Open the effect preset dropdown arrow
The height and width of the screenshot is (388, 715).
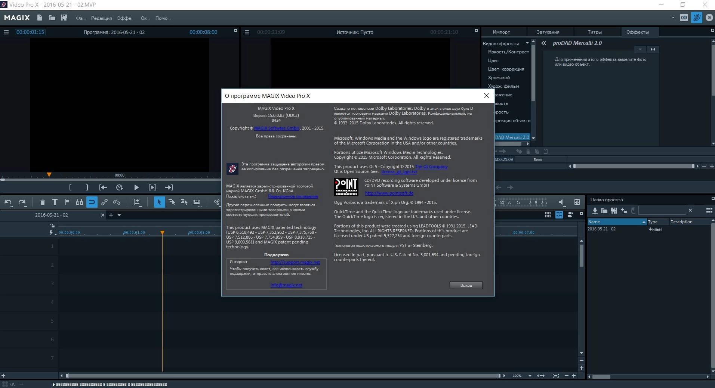(x=640, y=49)
